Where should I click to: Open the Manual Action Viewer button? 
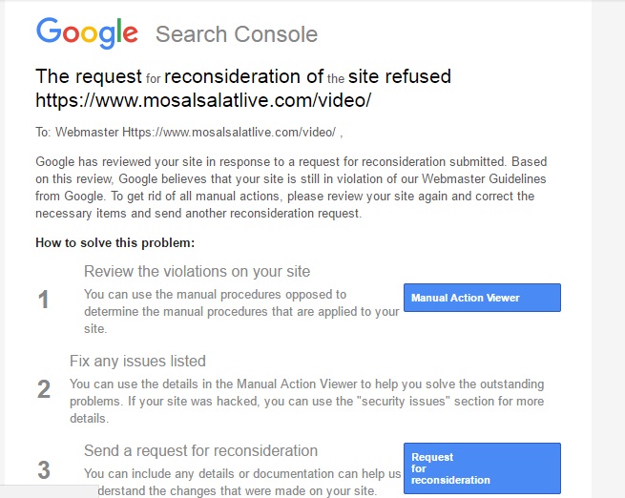pyautogui.click(x=482, y=298)
